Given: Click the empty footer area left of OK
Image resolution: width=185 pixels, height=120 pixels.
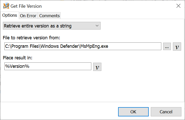Looking at the screenshot, I should tap(59, 112).
